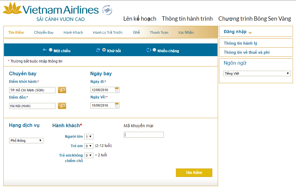Click the multi-city arrows icon
This screenshot has height=187, width=296.
pos(149,50)
